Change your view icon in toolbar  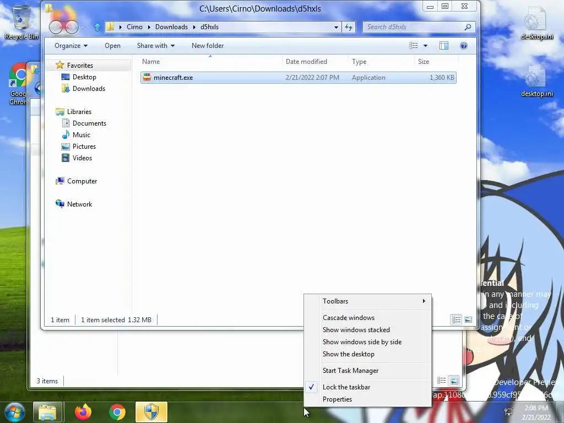(414, 46)
